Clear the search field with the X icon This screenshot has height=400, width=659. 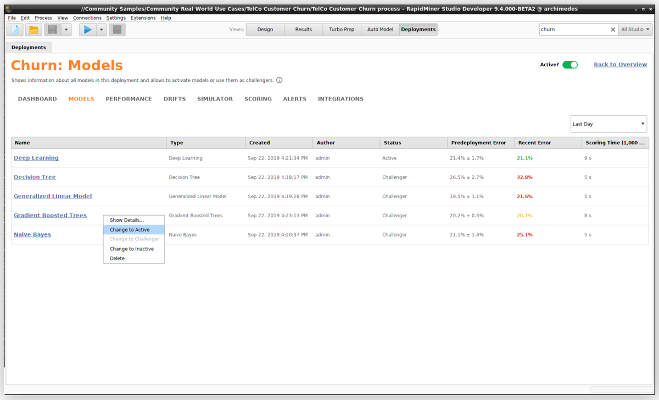coord(613,30)
